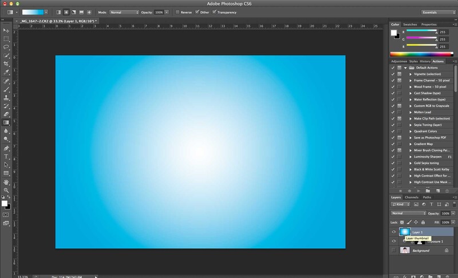The image size is (458, 278).
Task: Select the Eraser tool
Action: tap(6, 114)
